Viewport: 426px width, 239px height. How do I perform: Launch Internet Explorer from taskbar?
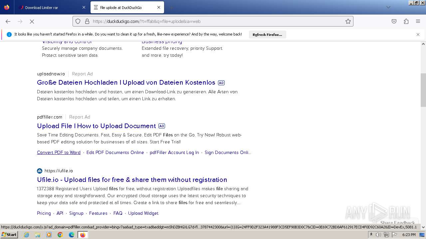[26, 235]
